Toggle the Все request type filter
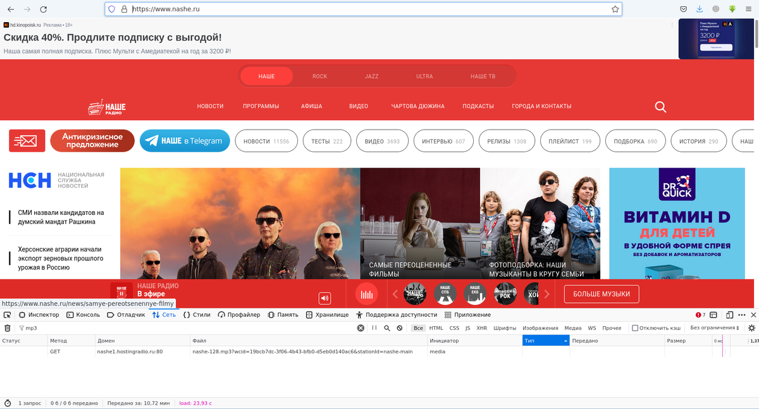The image size is (759, 409). pyautogui.click(x=418, y=328)
